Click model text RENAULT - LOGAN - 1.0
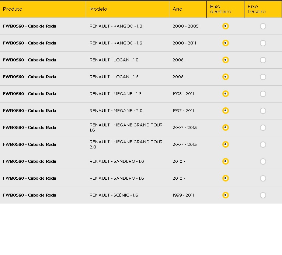 (x=114, y=60)
